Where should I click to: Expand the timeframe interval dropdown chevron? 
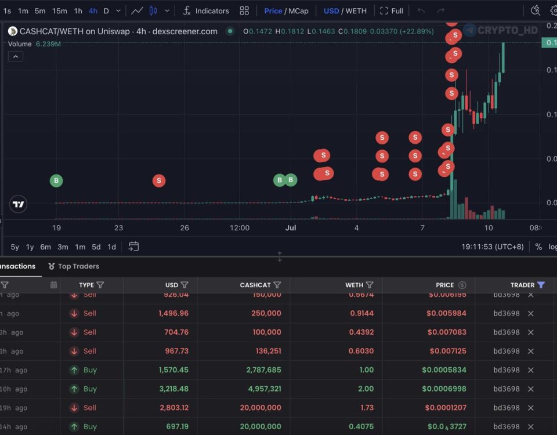click(x=118, y=11)
